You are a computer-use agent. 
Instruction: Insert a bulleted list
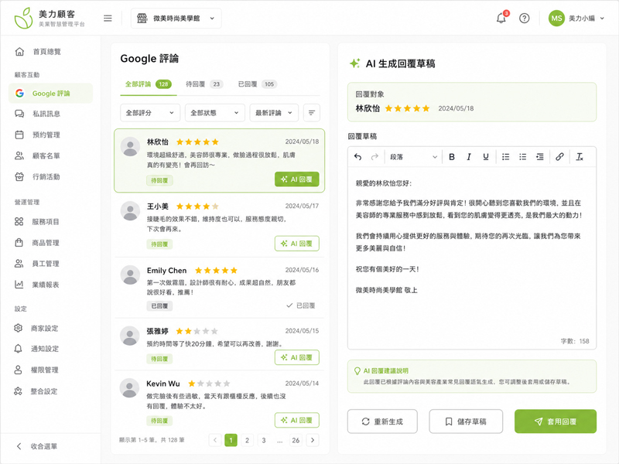tap(505, 157)
